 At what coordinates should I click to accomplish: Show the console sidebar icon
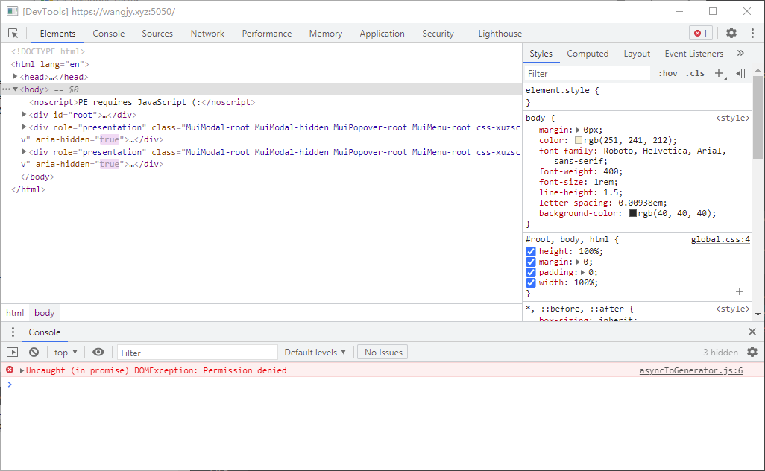12,352
